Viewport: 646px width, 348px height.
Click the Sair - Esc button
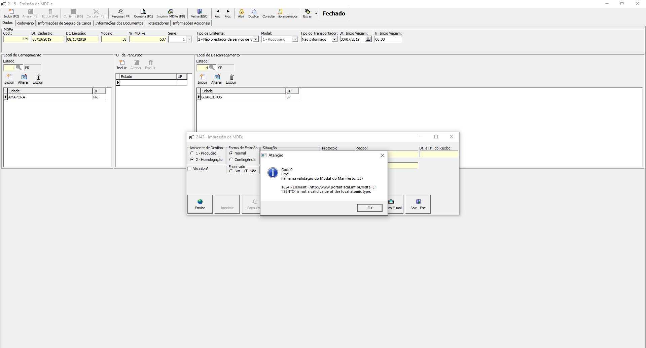pos(418,204)
